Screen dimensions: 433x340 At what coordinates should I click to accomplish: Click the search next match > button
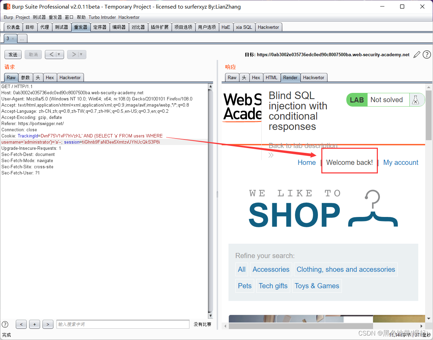pos(48,324)
